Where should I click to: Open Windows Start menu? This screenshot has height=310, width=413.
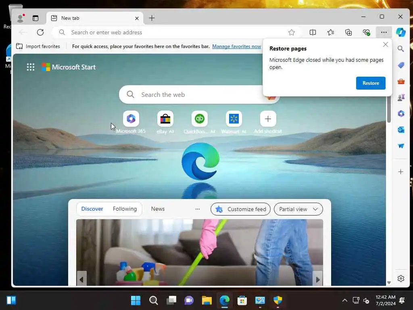136,300
